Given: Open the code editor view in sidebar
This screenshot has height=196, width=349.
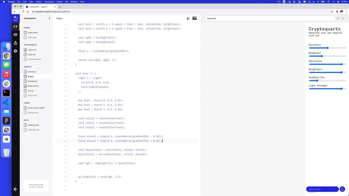Looking at the screenshot, I should pos(16,26).
